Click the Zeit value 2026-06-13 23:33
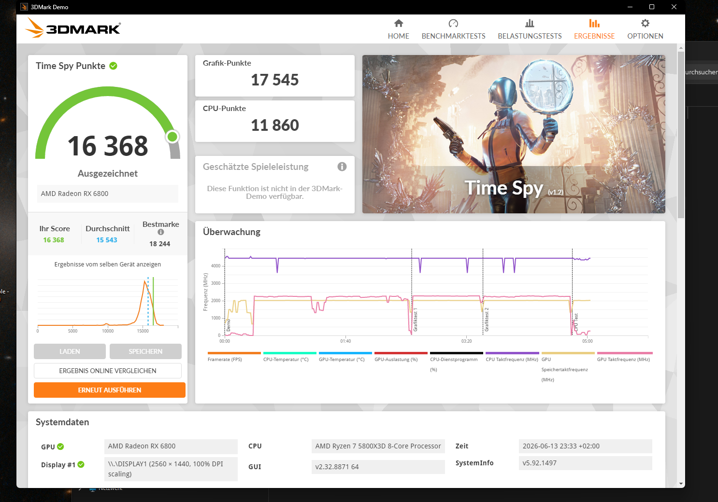 pos(586,446)
